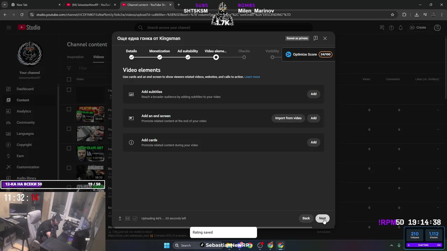Open the Content item in the sidebar
Viewport: 447px width, 251px height.
click(29, 100)
